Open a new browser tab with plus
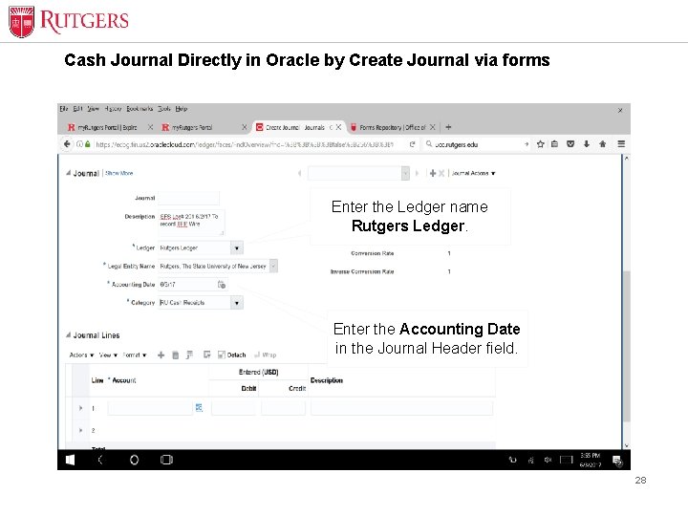 (x=448, y=127)
